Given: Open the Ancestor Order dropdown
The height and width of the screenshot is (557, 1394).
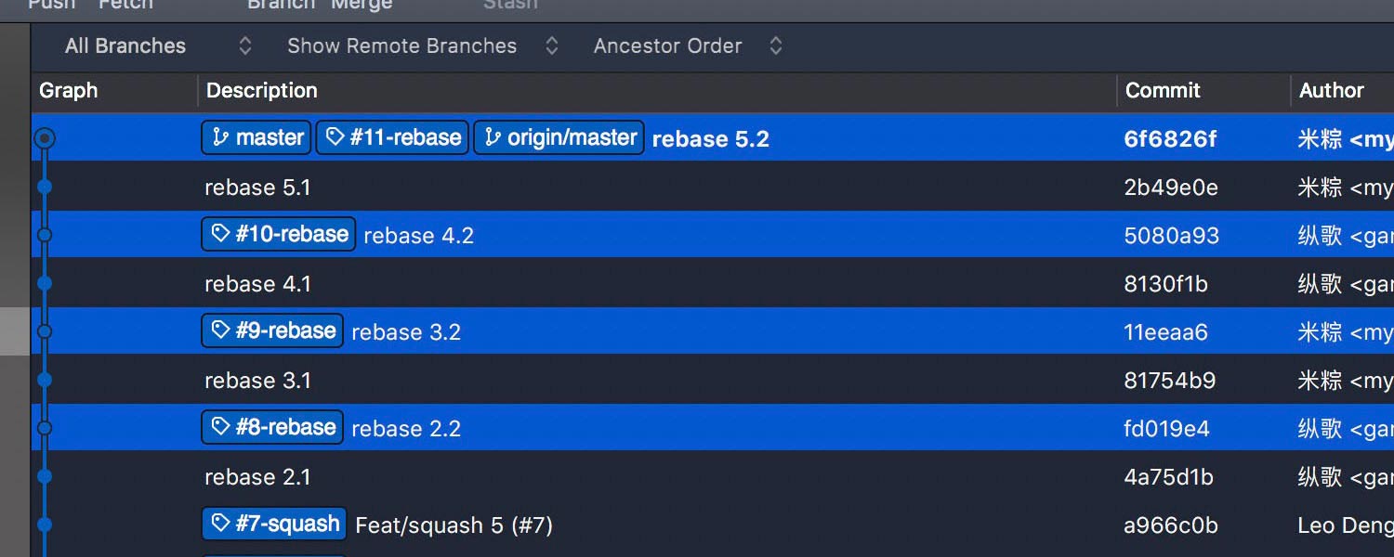Looking at the screenshot, I should 688,46.
